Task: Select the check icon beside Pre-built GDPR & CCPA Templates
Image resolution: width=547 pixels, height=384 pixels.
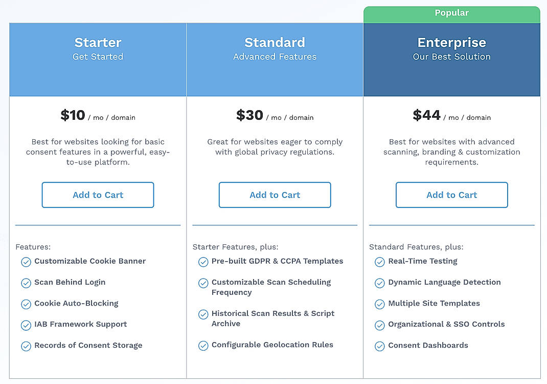Action: (x=203, y=262)
